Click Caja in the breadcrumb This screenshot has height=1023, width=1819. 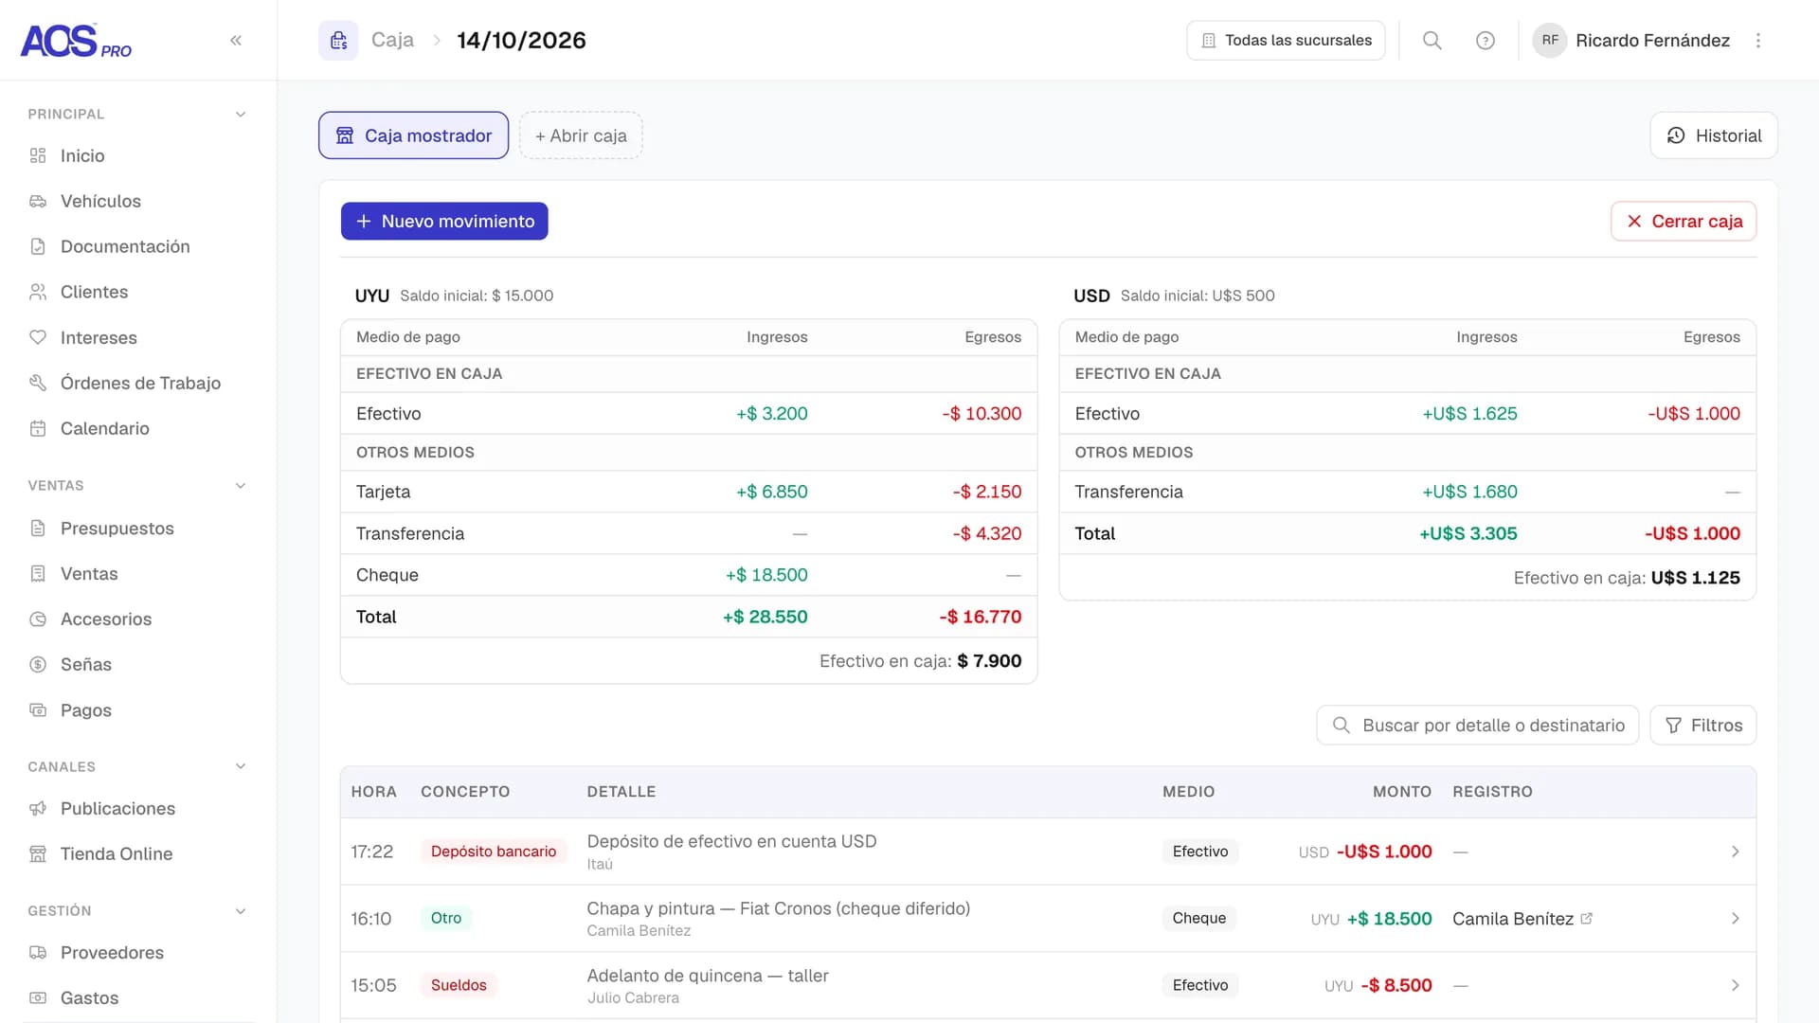(x=392, y=40)
